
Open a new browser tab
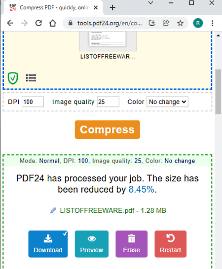coord(112,7)
